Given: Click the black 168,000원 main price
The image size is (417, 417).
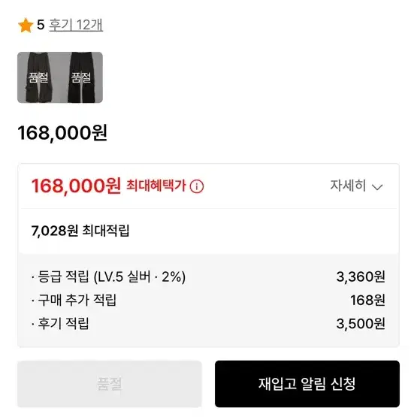Looking at the screenshot, I should point(62,133).
